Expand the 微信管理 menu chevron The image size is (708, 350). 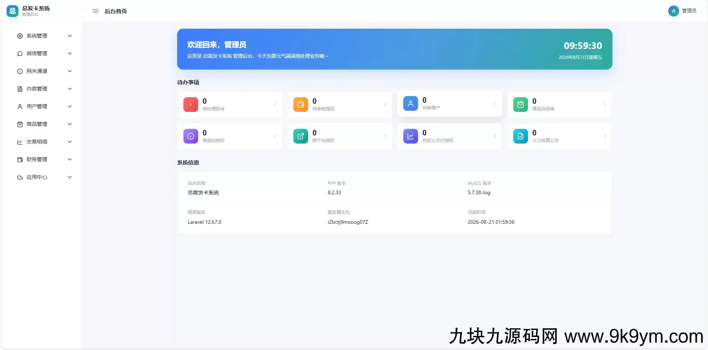click(x=70, y=53)
